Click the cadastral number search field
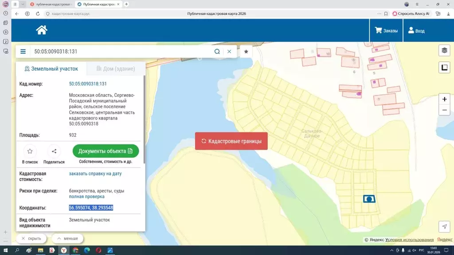 coord(120,51)
